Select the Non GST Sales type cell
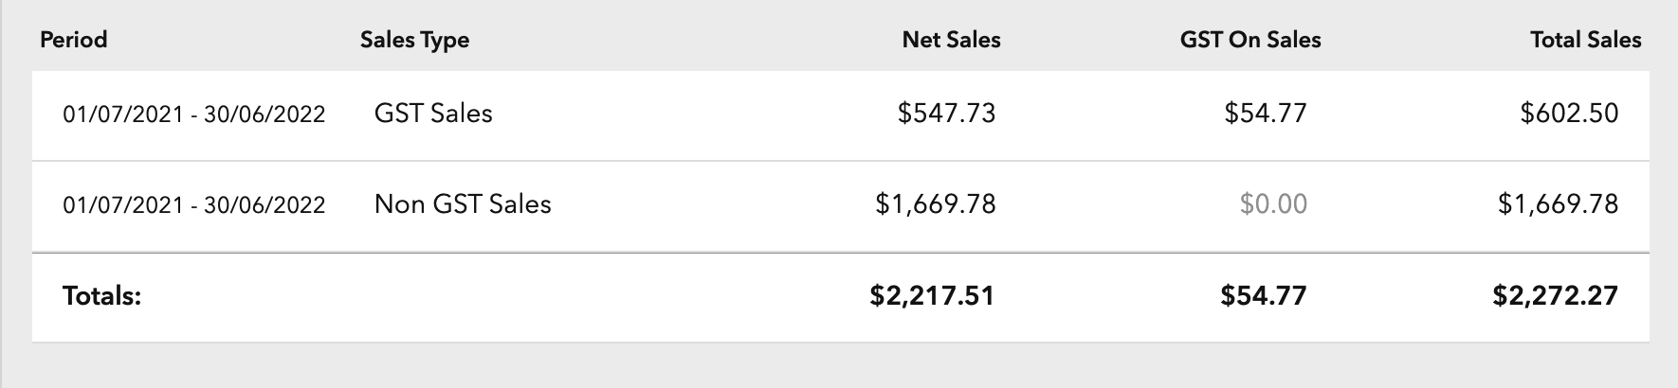 pos(463,204)
